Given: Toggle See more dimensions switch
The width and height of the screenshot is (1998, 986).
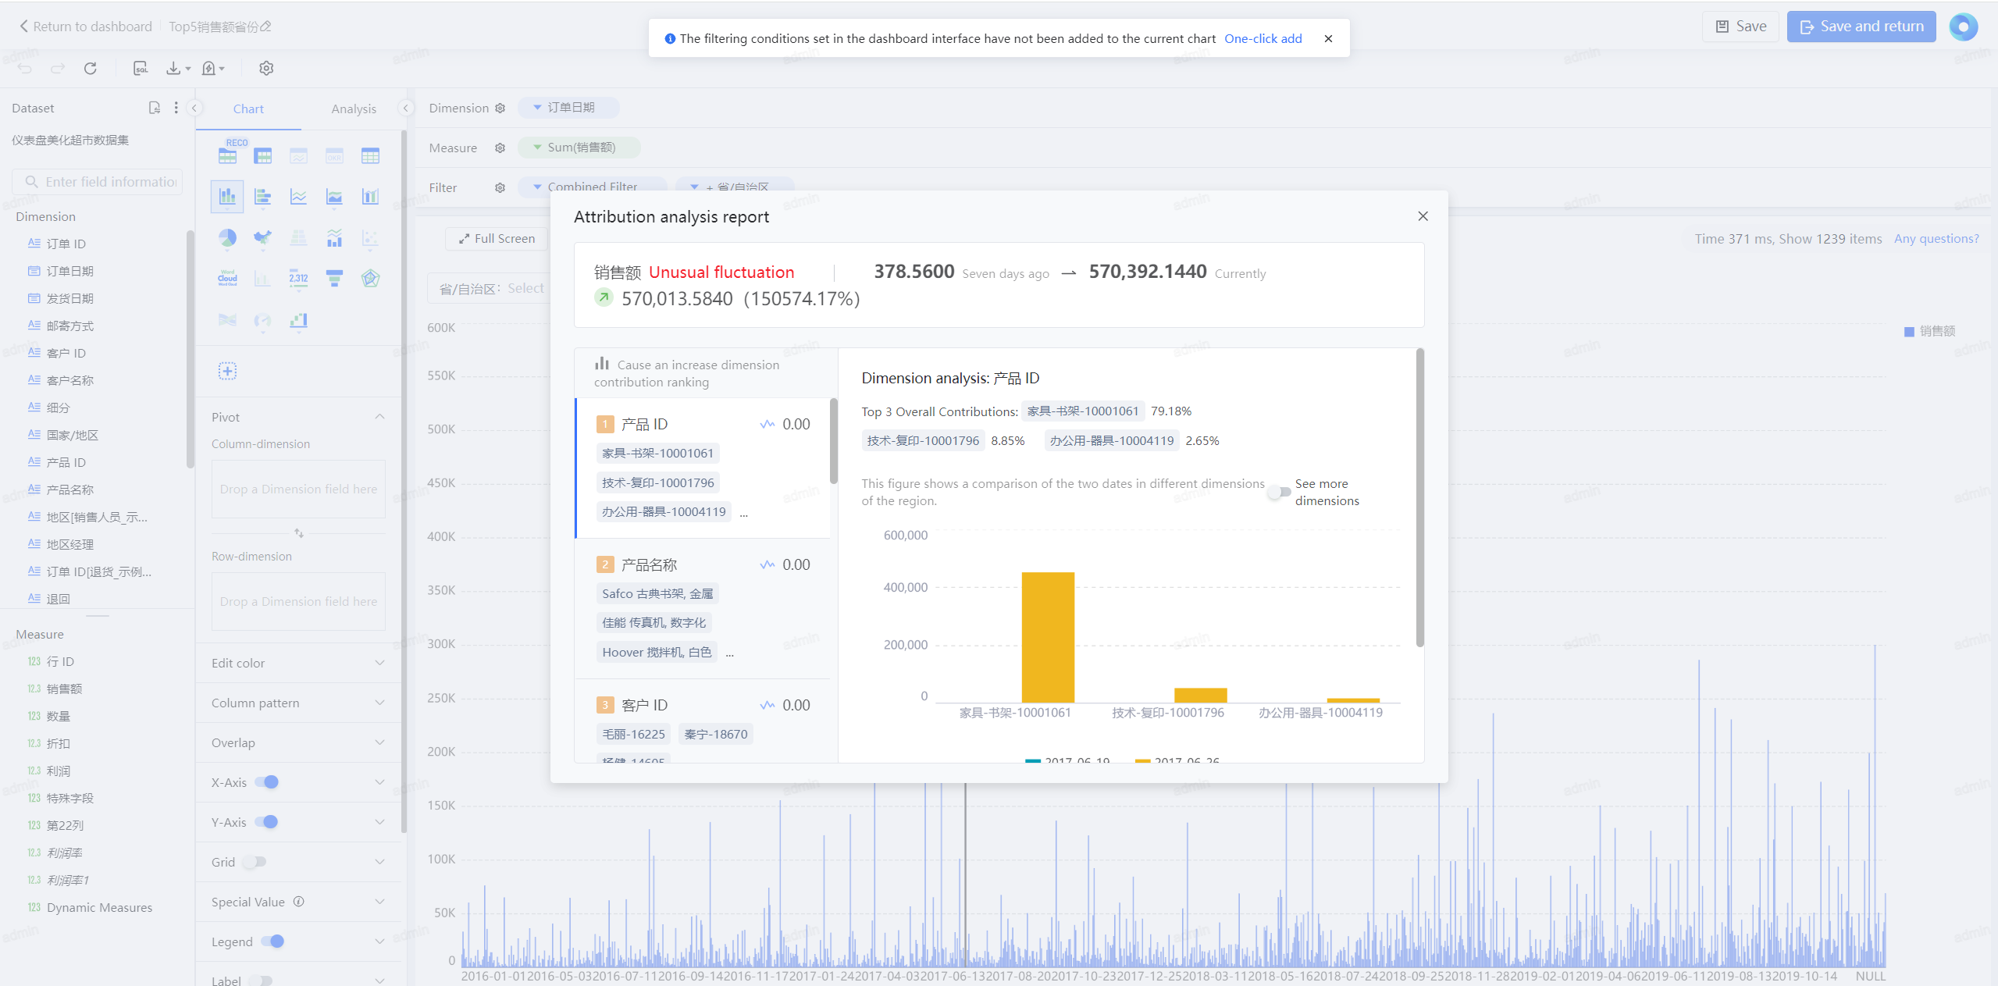Looking at the screenshot, I should point(1279,493).
